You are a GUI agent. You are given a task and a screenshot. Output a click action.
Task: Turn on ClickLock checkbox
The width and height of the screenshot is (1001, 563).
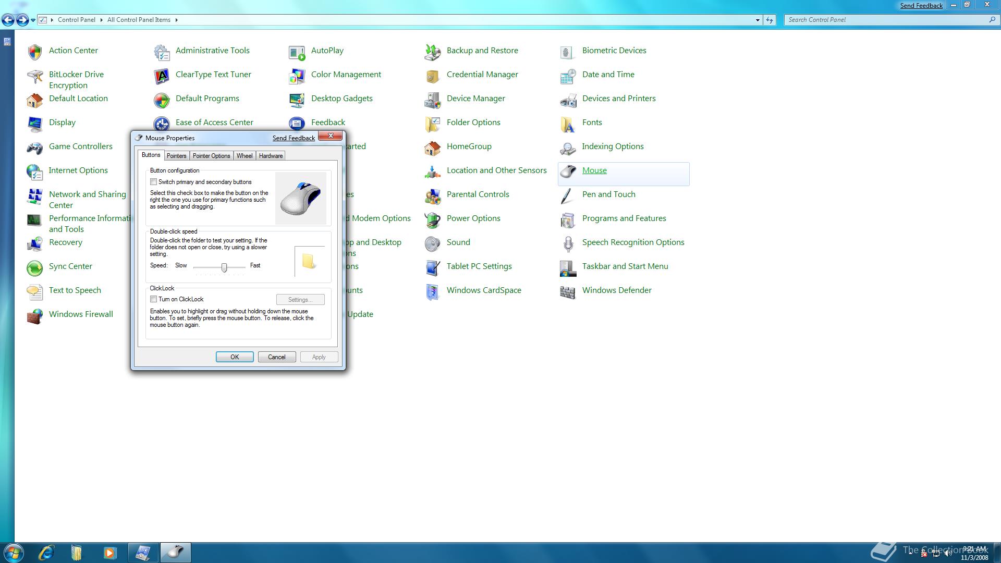point(153,299)
